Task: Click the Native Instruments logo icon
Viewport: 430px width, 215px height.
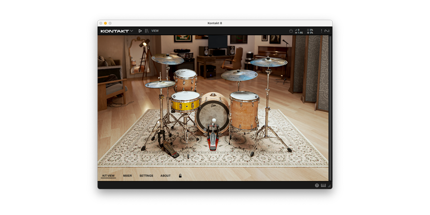Action: pos(327,31)
